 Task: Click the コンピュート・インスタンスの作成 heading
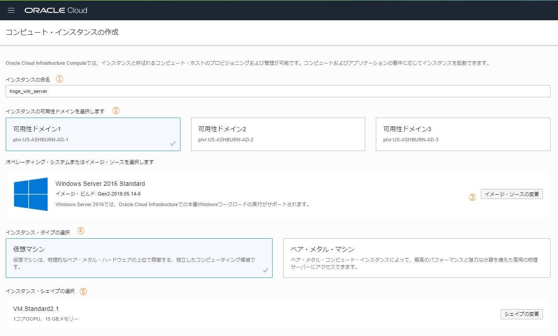coord(62,33)
